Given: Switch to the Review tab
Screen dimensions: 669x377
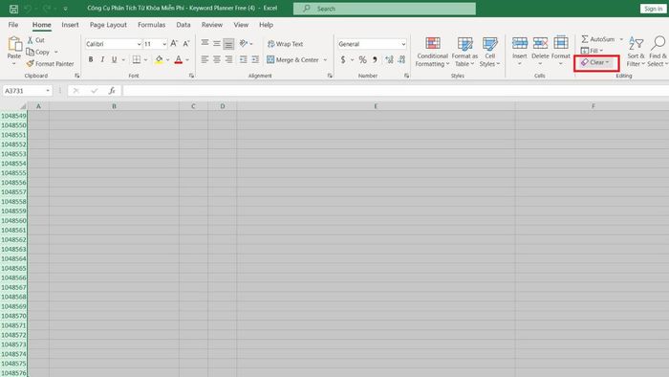Looking at the screenshot, I should point(212,25).
